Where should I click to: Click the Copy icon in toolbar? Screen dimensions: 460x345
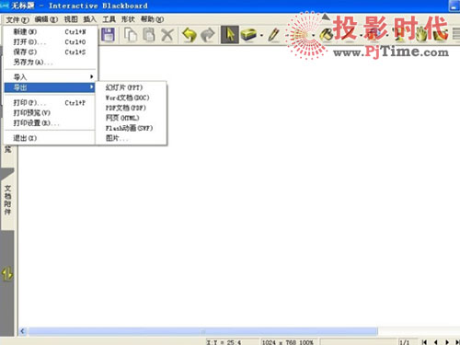point(131,35)
